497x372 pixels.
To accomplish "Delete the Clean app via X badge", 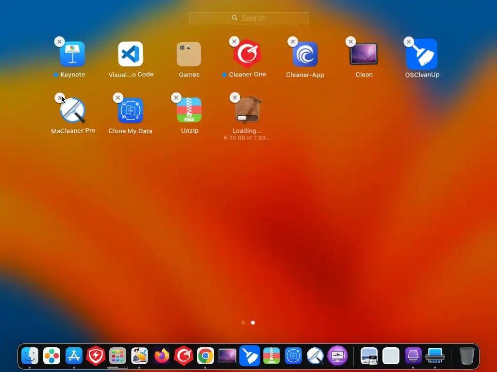I will 350,42.
